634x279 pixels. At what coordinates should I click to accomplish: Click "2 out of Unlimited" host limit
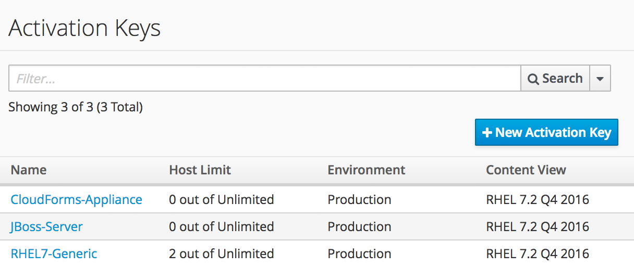click(221, 253)
